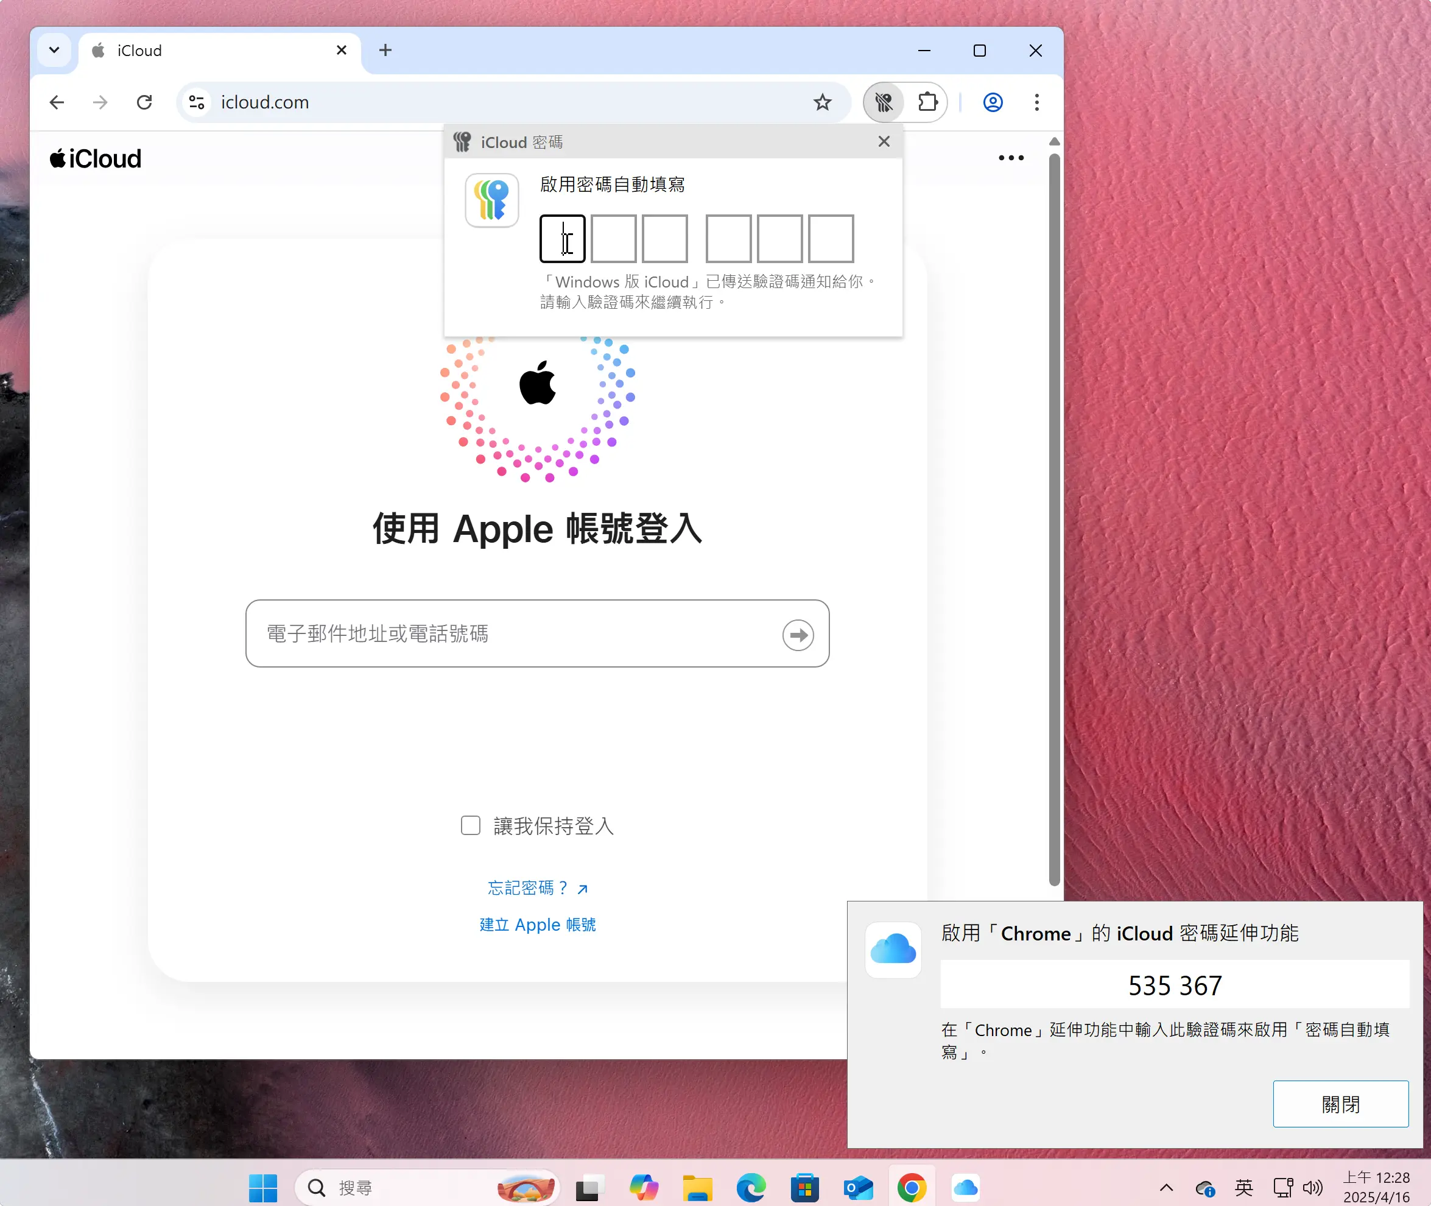Click the iCloud tray status icon
The height and width of the screenshot is (1206, 1431).
point(1205,1189)
